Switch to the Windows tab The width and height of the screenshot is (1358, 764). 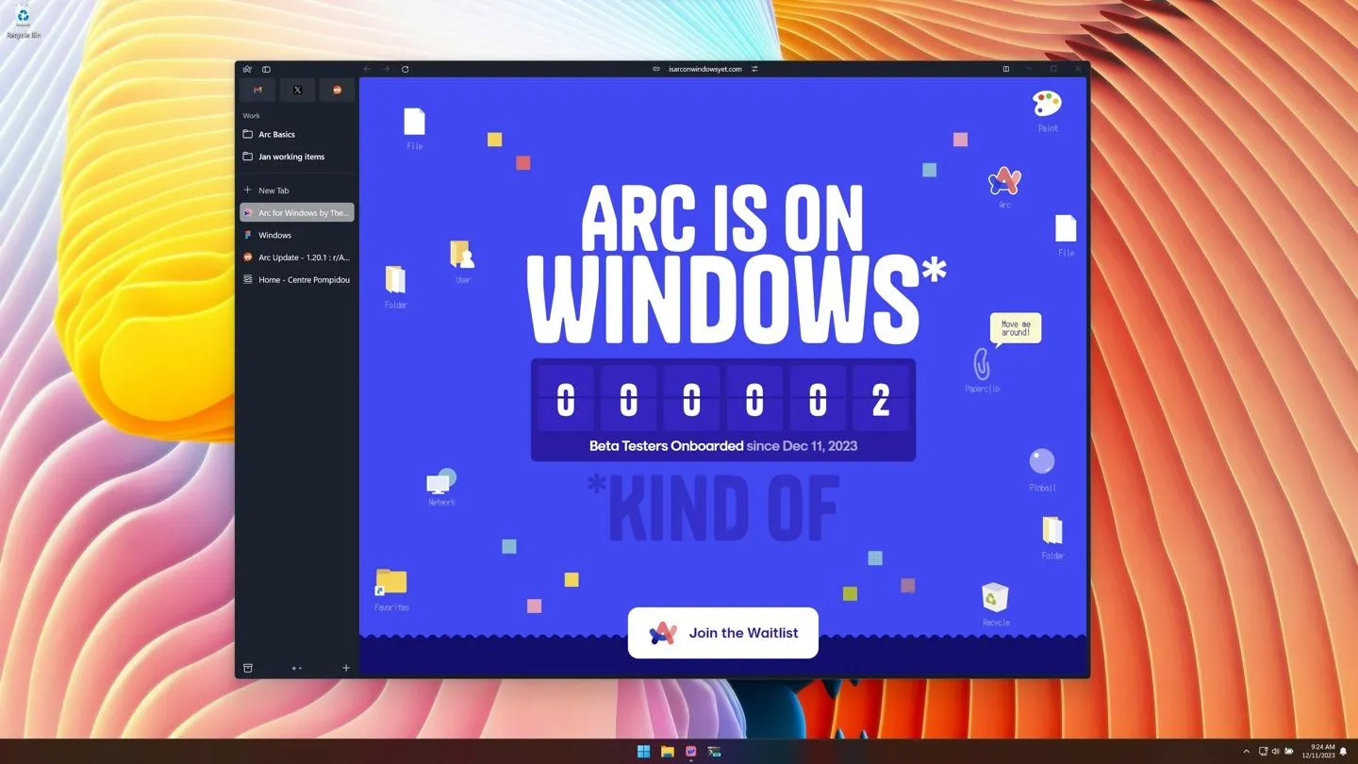[x=274, y=235]
